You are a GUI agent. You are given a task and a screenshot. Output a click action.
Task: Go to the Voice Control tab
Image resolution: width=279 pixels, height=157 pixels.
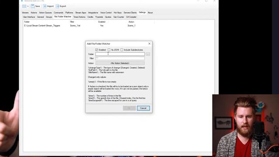[x=106, y=13]
